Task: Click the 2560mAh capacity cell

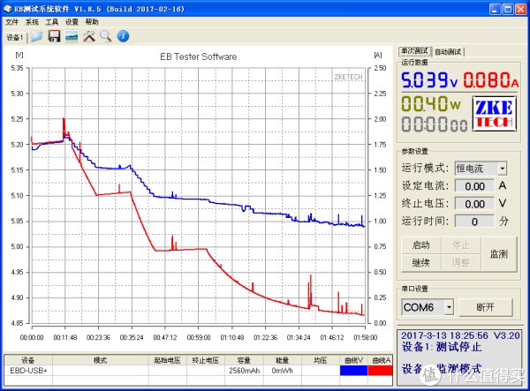Action: [244, 371]
